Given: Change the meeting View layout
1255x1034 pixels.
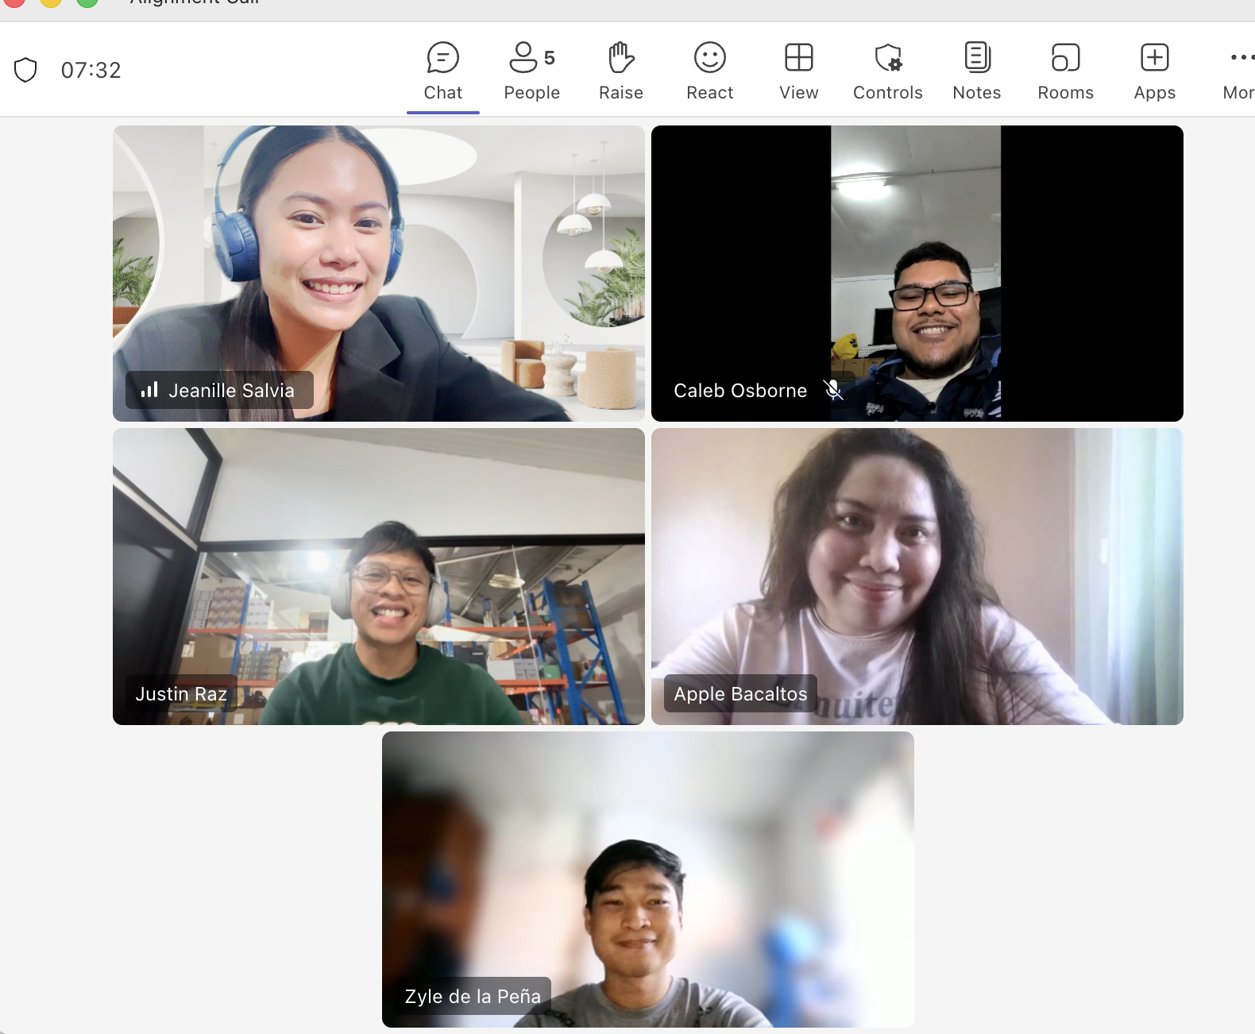Looking at the screenshot, I should (799, 71).
